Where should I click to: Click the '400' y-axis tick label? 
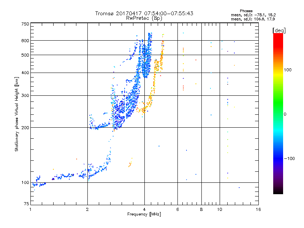tap(25, 73)
